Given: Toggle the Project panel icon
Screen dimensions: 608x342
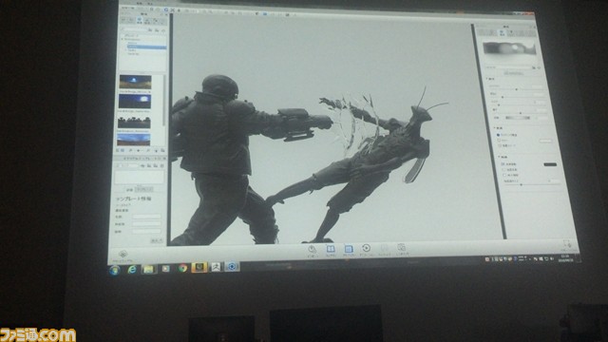Looking at the screenshot, I should (x=349, y=250).
